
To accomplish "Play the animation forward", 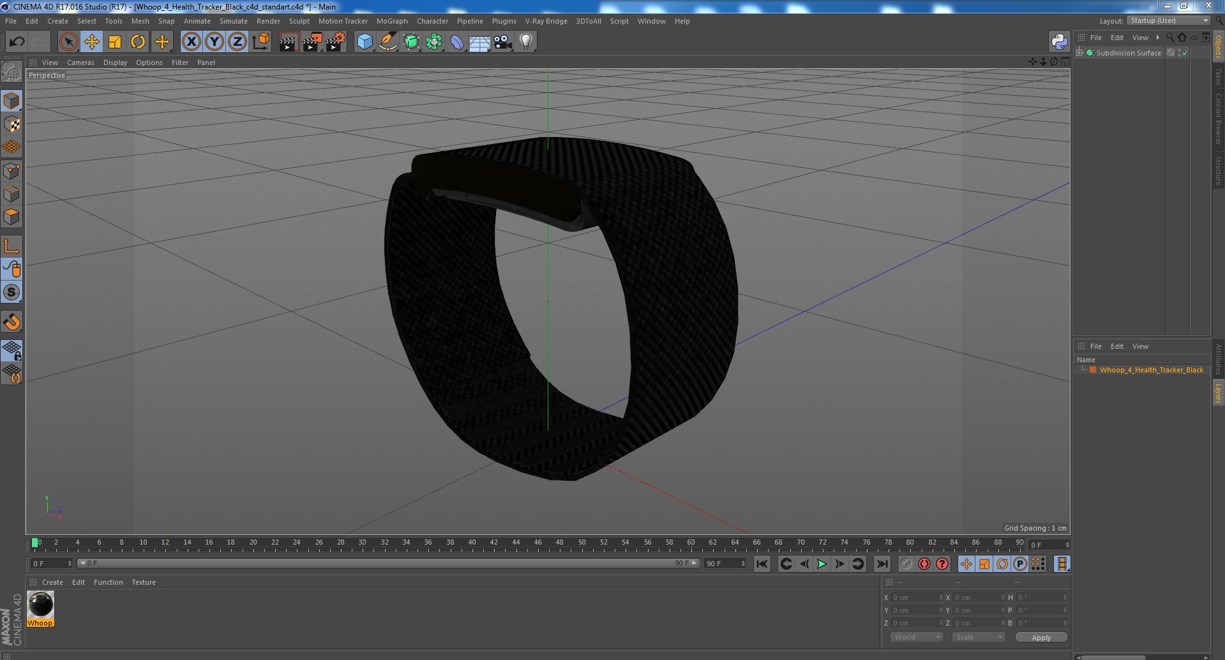I will click(x=822, y=564).
